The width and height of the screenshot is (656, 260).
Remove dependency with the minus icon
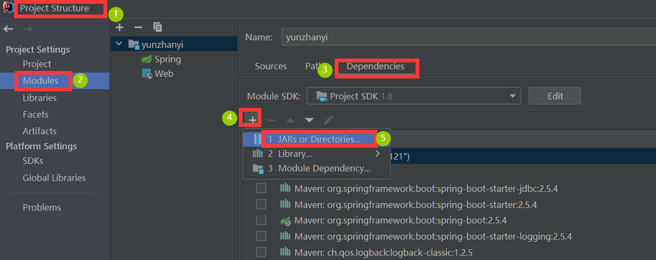pyautogui.click(x=272, y=120)
